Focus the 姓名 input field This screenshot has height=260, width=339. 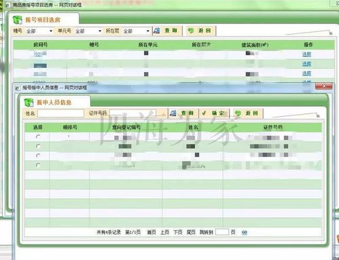click(x=60, y=113)
